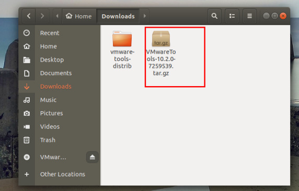Select the Downloads path bar segment
The height and width of the screenshot is (191, 299).
coord(118,16)
